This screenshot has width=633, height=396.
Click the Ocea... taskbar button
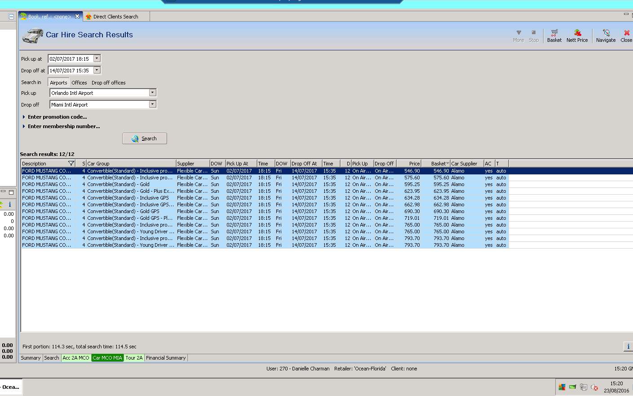[x=11, y=387]
